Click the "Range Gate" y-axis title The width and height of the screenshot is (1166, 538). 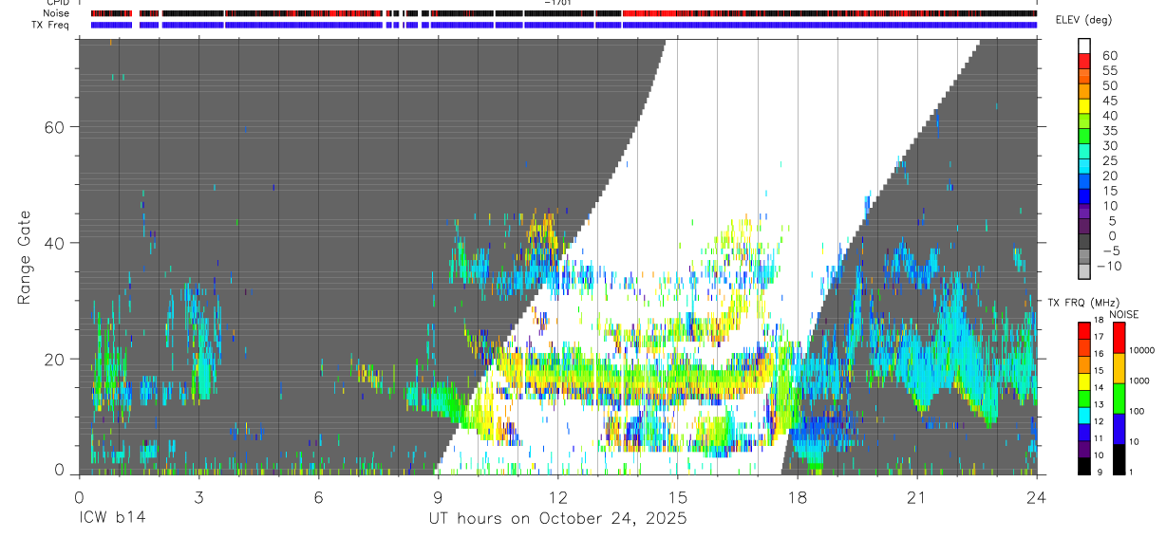click(26, 256)
